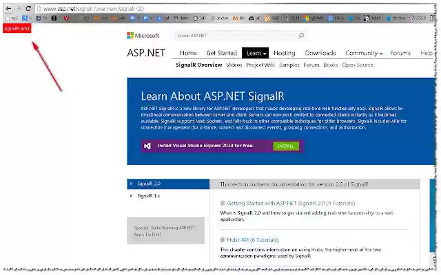Screen dimensions: 441x275
Task: Click the Microsoft logo
Action: (x=143, y=36)
